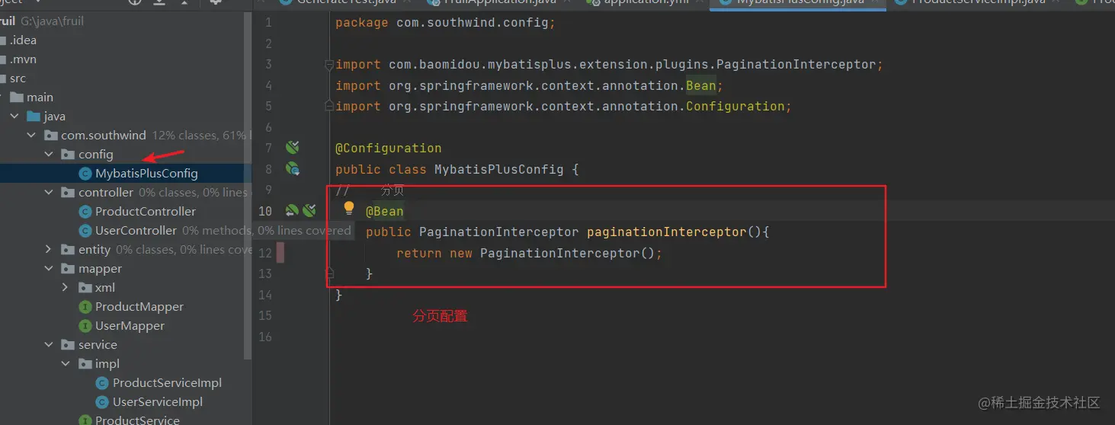Open the yellow lightbulb quick-fix icon
The image size is (1115, 425).
(349, 208)
